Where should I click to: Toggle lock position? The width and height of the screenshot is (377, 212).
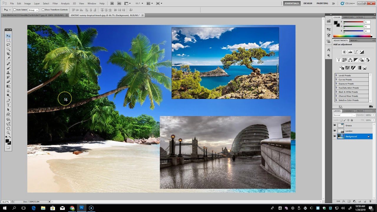348,120
